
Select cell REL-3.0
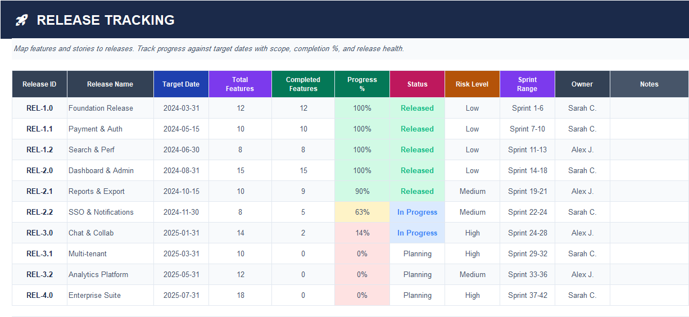pos(39,233)
